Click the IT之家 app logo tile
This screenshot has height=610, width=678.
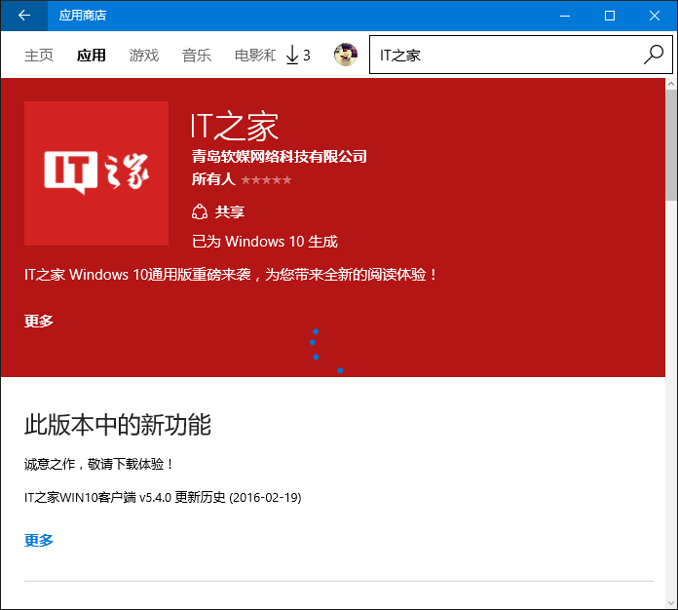tap(96, 173)
